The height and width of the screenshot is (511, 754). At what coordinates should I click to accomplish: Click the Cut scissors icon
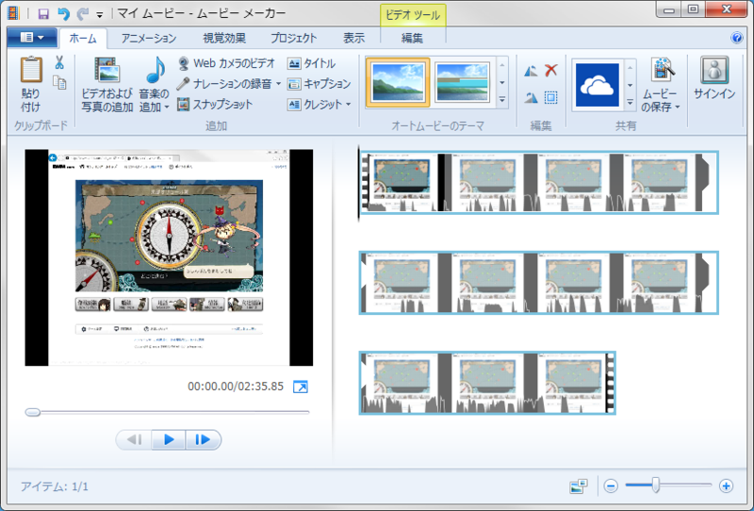(x=59, y=62)
